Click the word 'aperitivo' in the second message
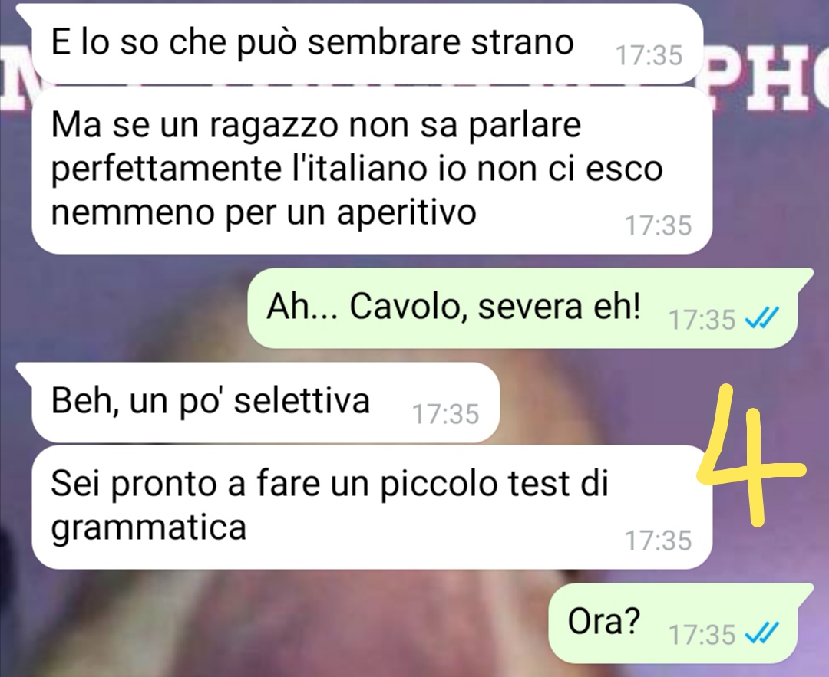 click(x=407, y=214)
